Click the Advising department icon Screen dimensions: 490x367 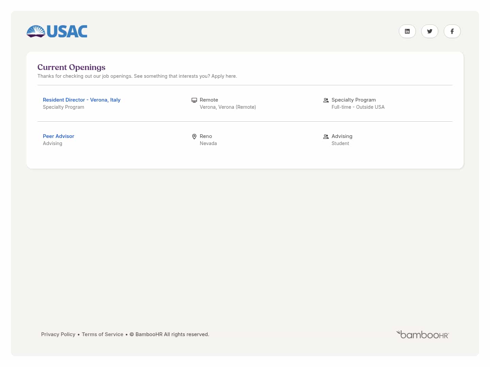(326, 136)
